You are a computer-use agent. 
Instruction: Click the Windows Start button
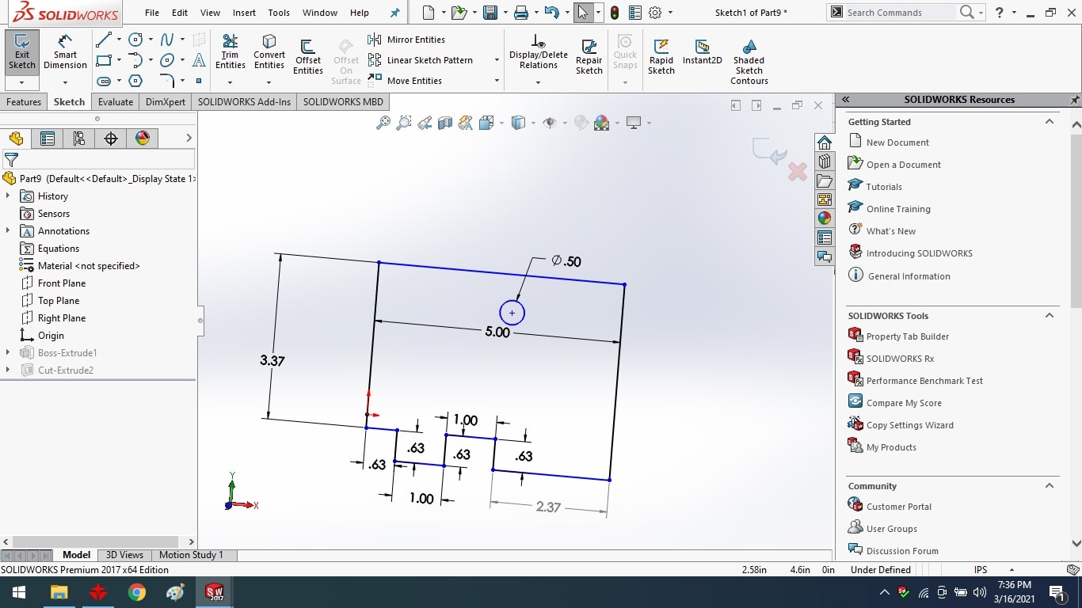pyautogui.click(x=18, y=592)
